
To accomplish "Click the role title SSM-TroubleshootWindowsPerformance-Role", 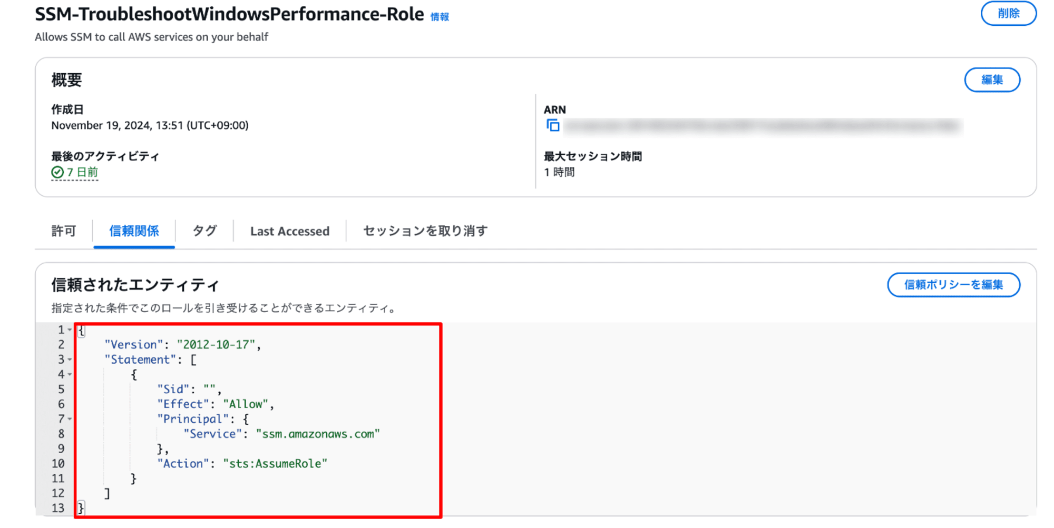I will coord(229,14).
